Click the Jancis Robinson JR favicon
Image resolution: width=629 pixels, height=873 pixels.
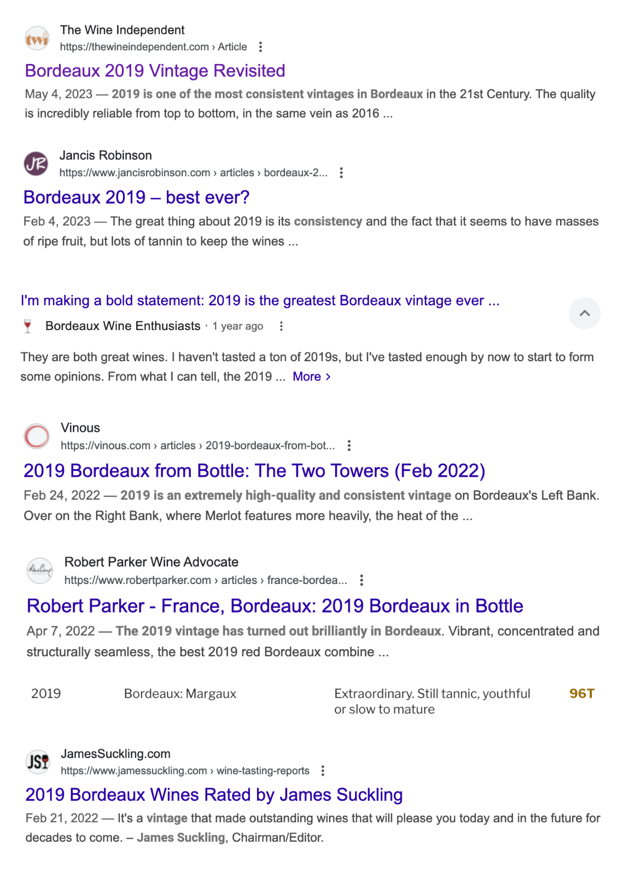coord(36,164)
